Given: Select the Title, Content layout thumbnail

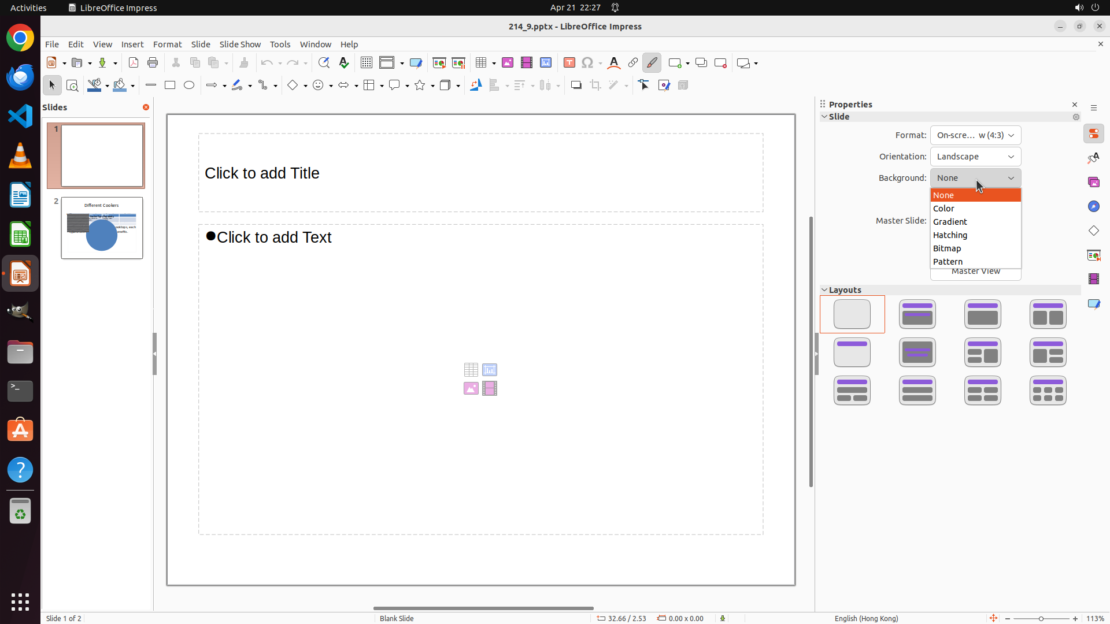Looking at the screenshot, I should click(x=982, y=314).
